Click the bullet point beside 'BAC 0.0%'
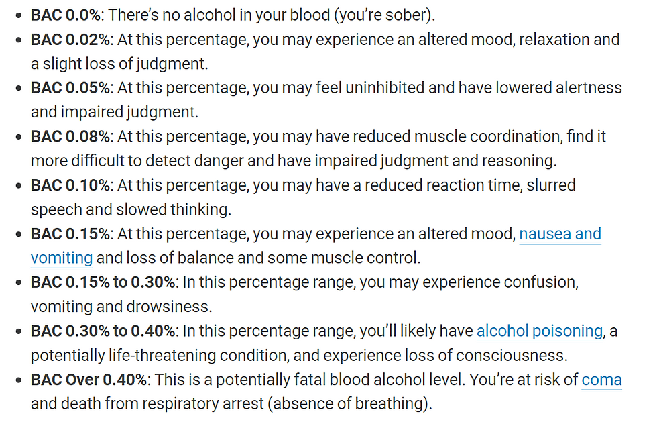The width and height of the screenshot is (657, 426). pos(18,16)
